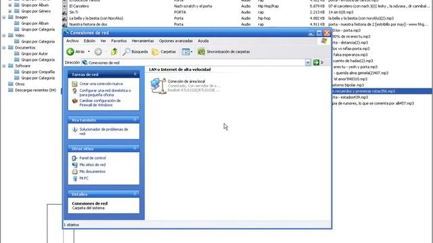Click the Mi PC computer icon
Viewport: 433px width, 243px height.
pos(74,178)
